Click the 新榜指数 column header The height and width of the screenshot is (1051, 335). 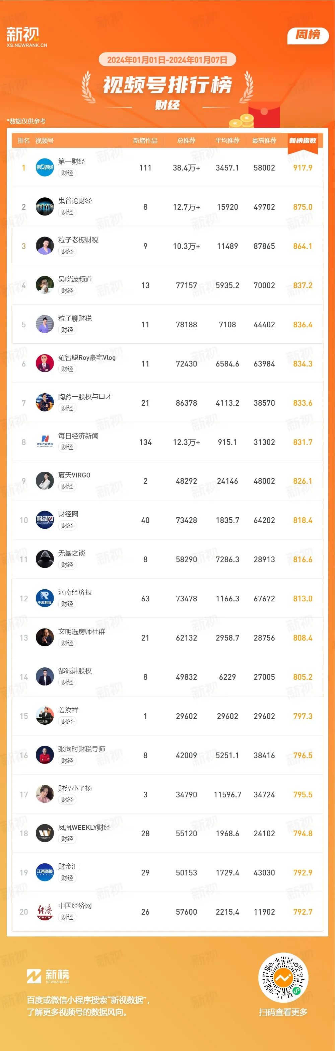point(303,141)
